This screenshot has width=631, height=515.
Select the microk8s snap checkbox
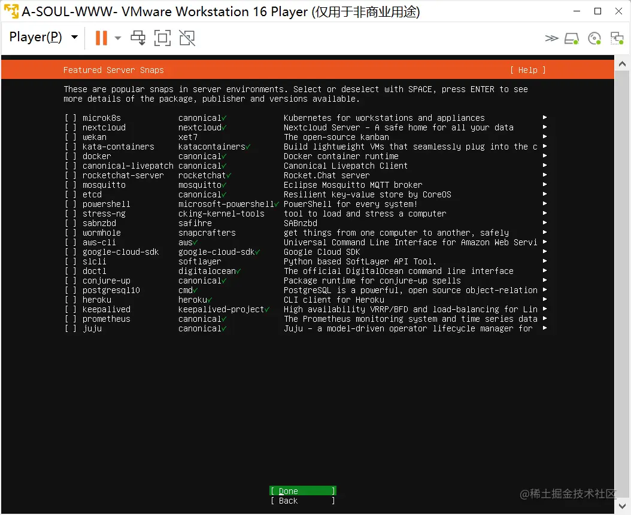(x=71, y=118)
